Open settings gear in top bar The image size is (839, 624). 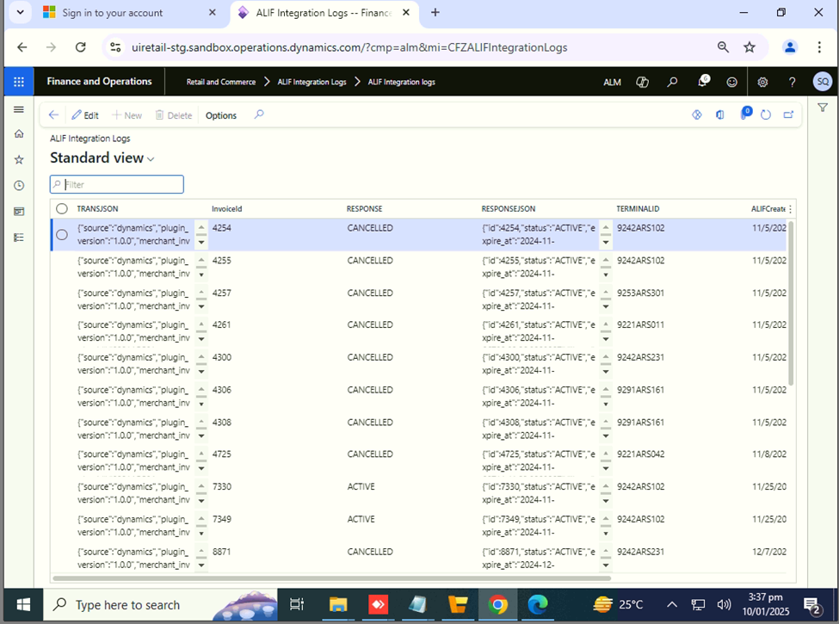click(762, 82)
